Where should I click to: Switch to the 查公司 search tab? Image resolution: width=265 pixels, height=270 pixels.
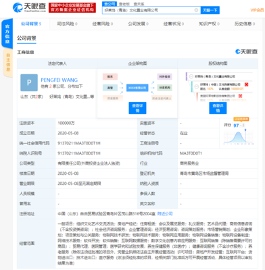click(110, 4)
